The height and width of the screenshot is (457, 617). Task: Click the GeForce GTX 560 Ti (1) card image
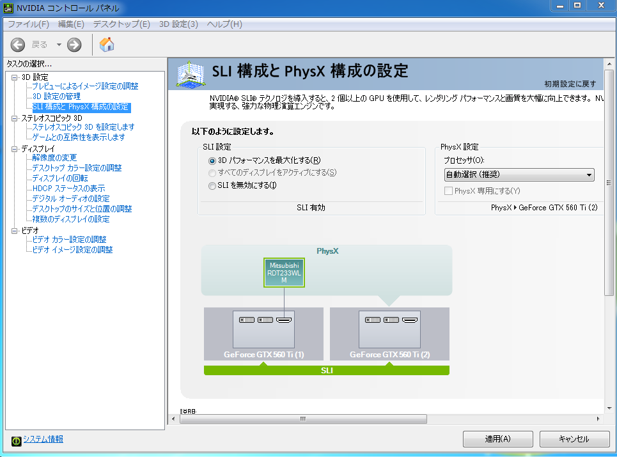point(263,330)
